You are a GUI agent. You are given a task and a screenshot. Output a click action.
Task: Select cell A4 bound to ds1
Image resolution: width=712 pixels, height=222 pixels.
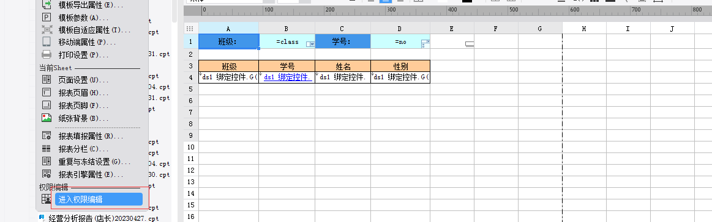tap(229, 77)
